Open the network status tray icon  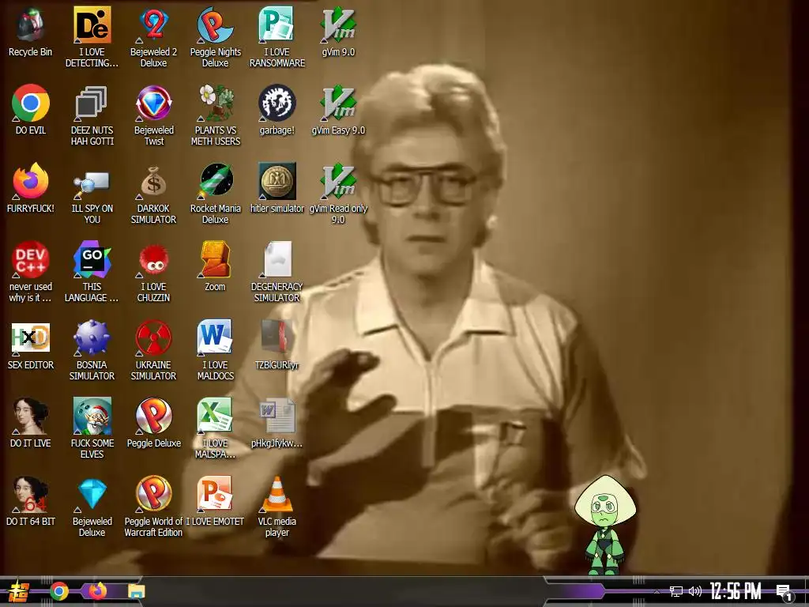click(676, 591)
